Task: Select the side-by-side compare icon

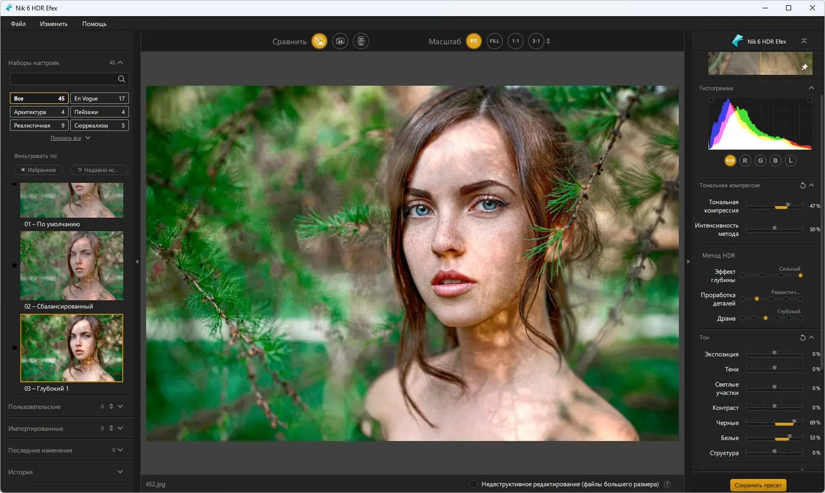Action: [x=361, y=41]
